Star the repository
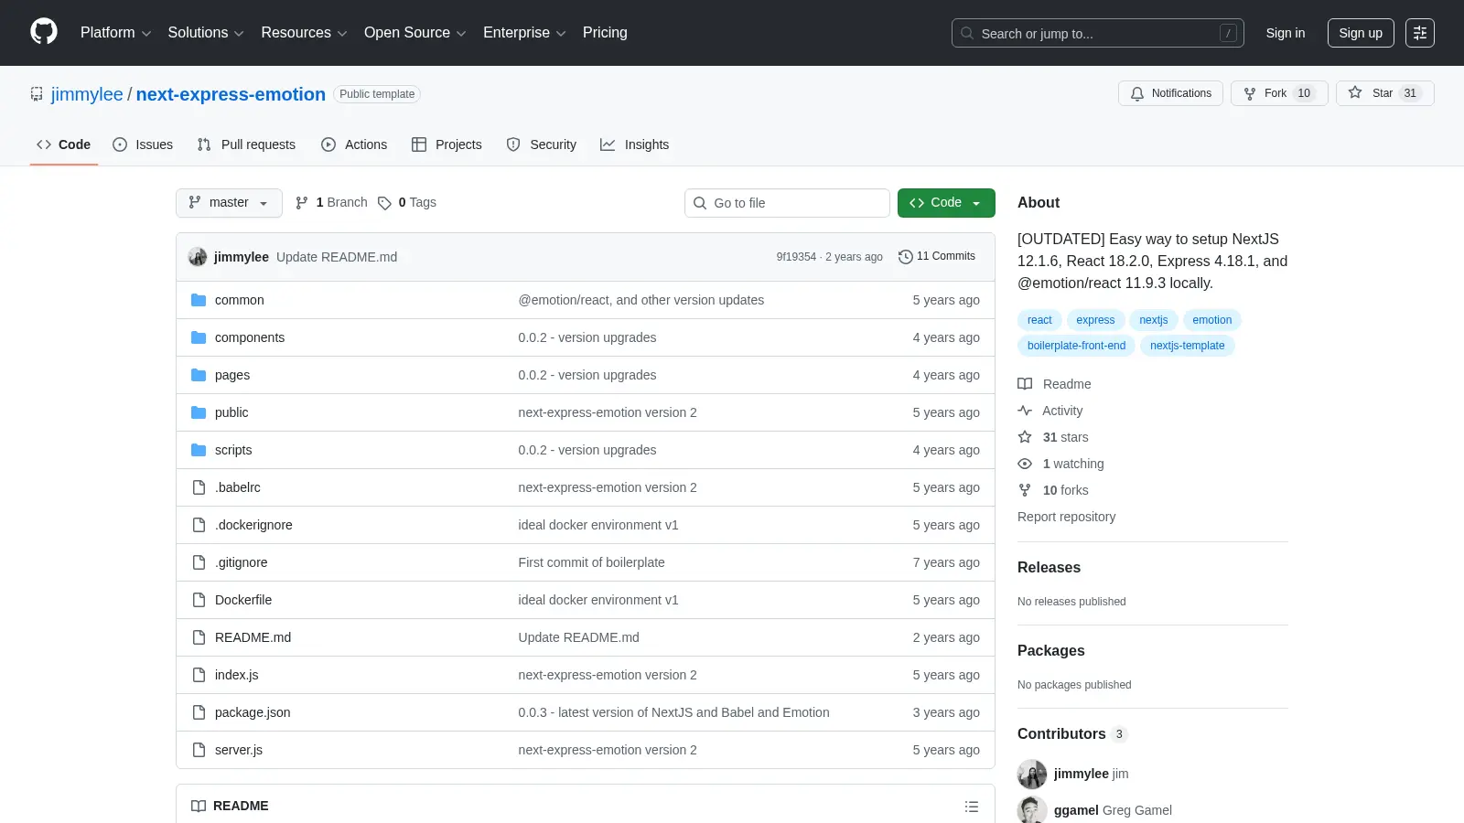This screenshot has width=1464, height=823. tap(1384, 93)
